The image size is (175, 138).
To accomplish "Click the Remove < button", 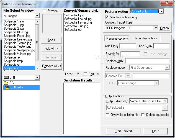I will [x=52, y=57].
